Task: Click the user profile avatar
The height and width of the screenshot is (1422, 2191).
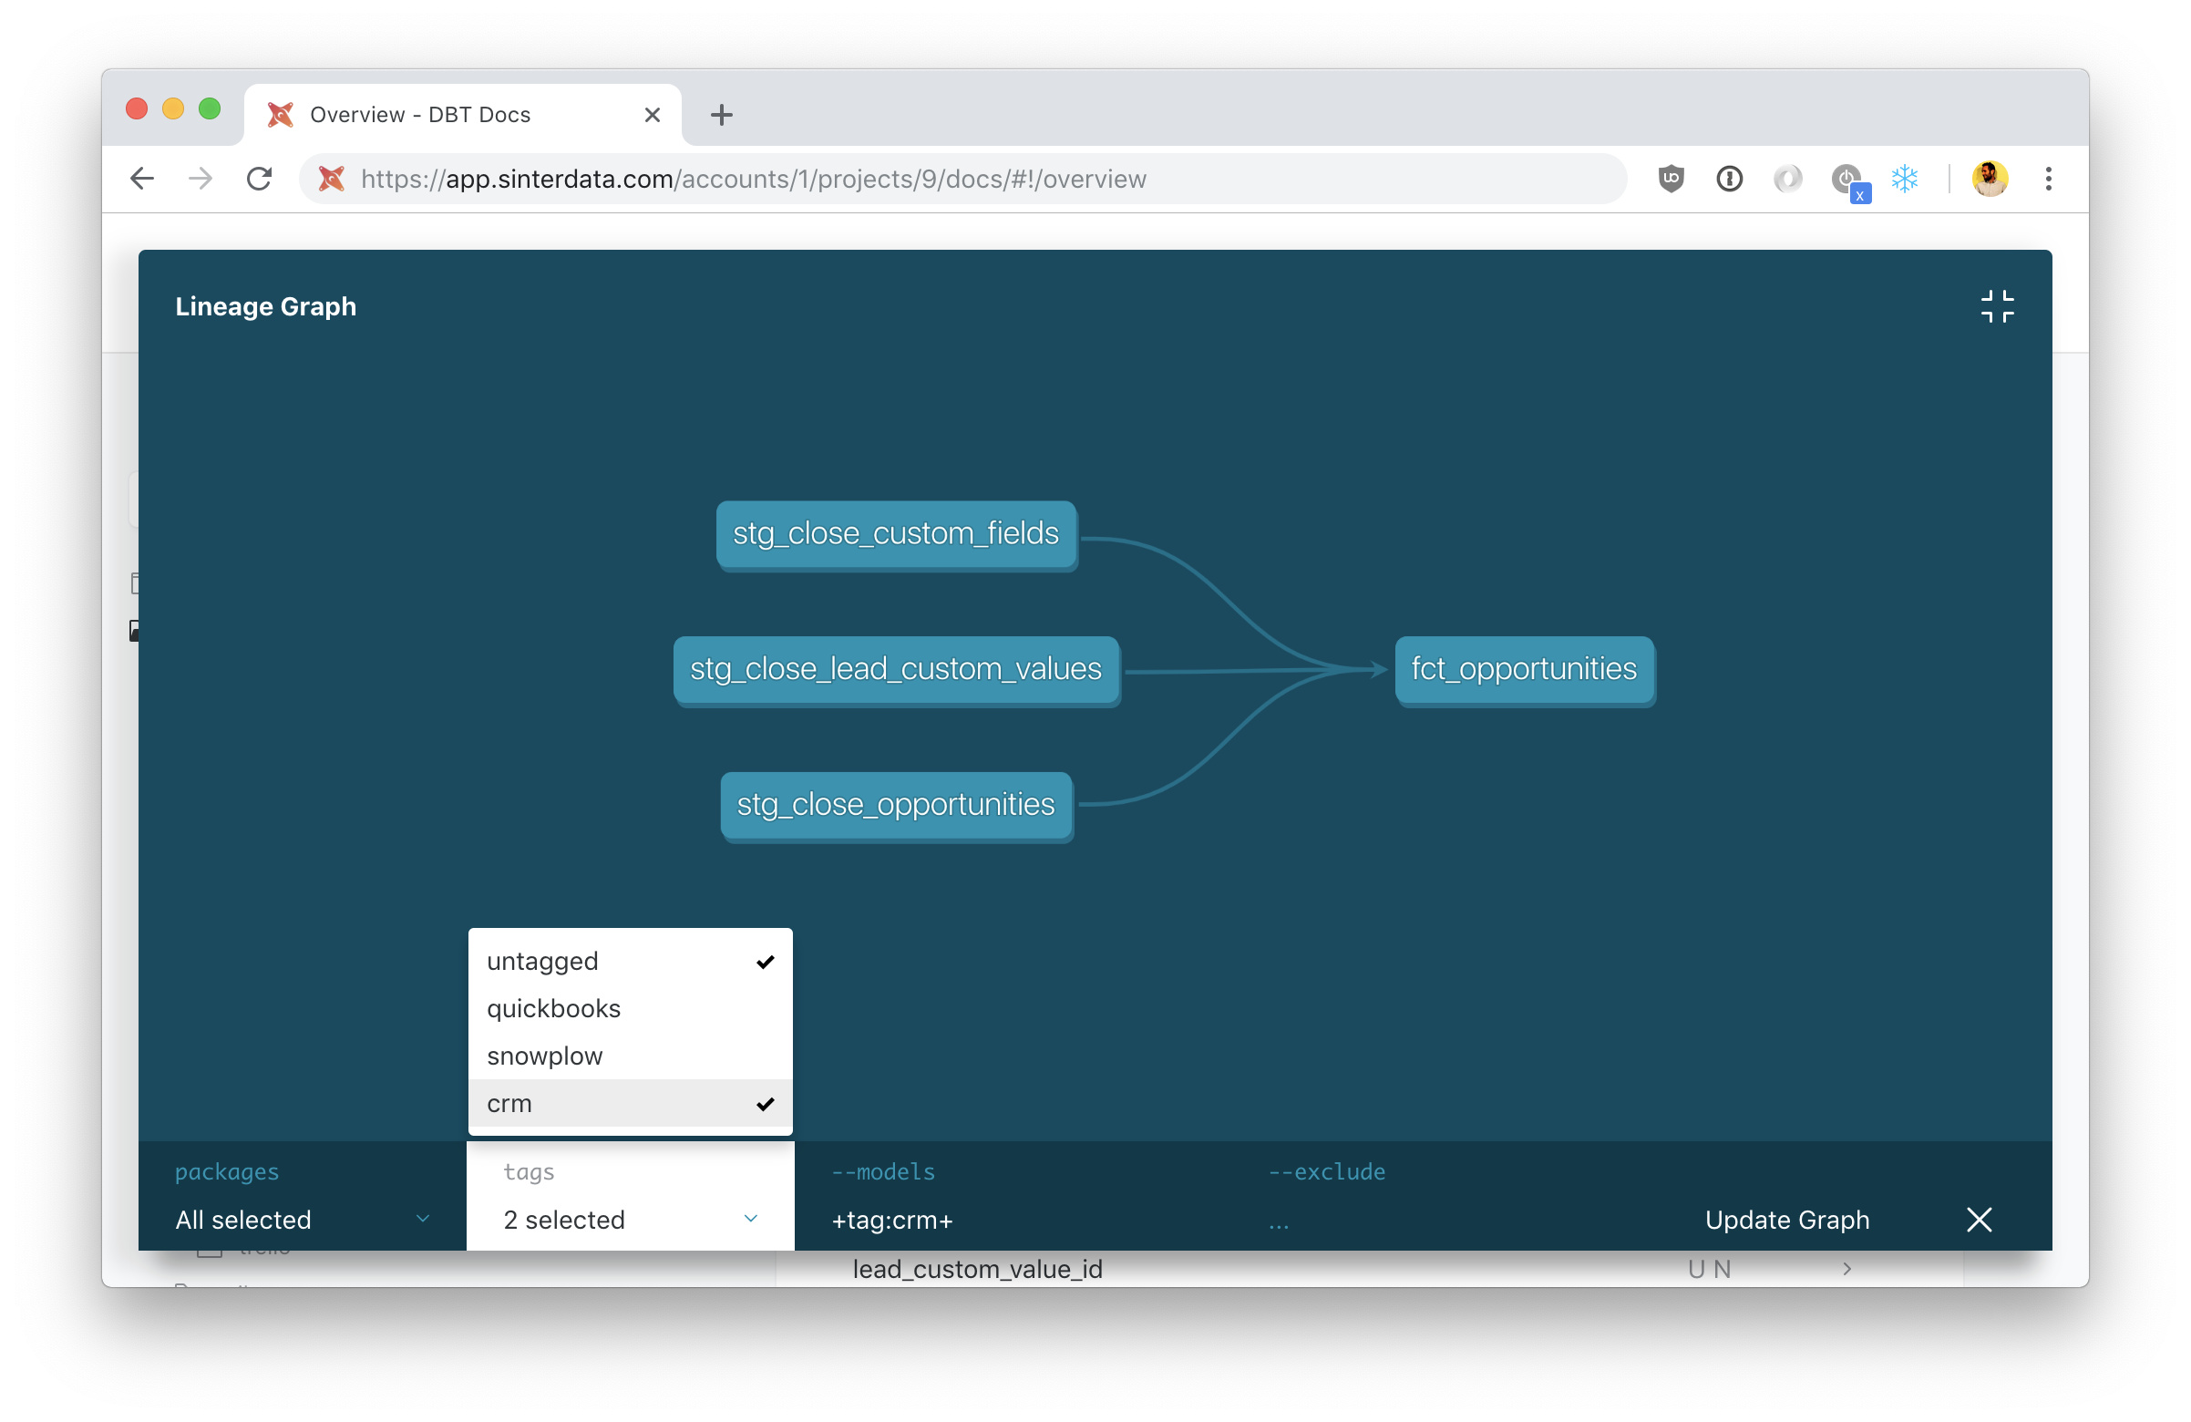Action: 1989,179
